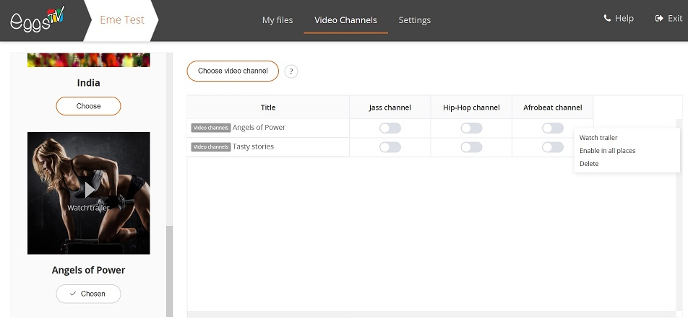Toggle Jass channel for Angels of Power
The width and height of the screenshot is (688, 324).
tap(390, 128)
